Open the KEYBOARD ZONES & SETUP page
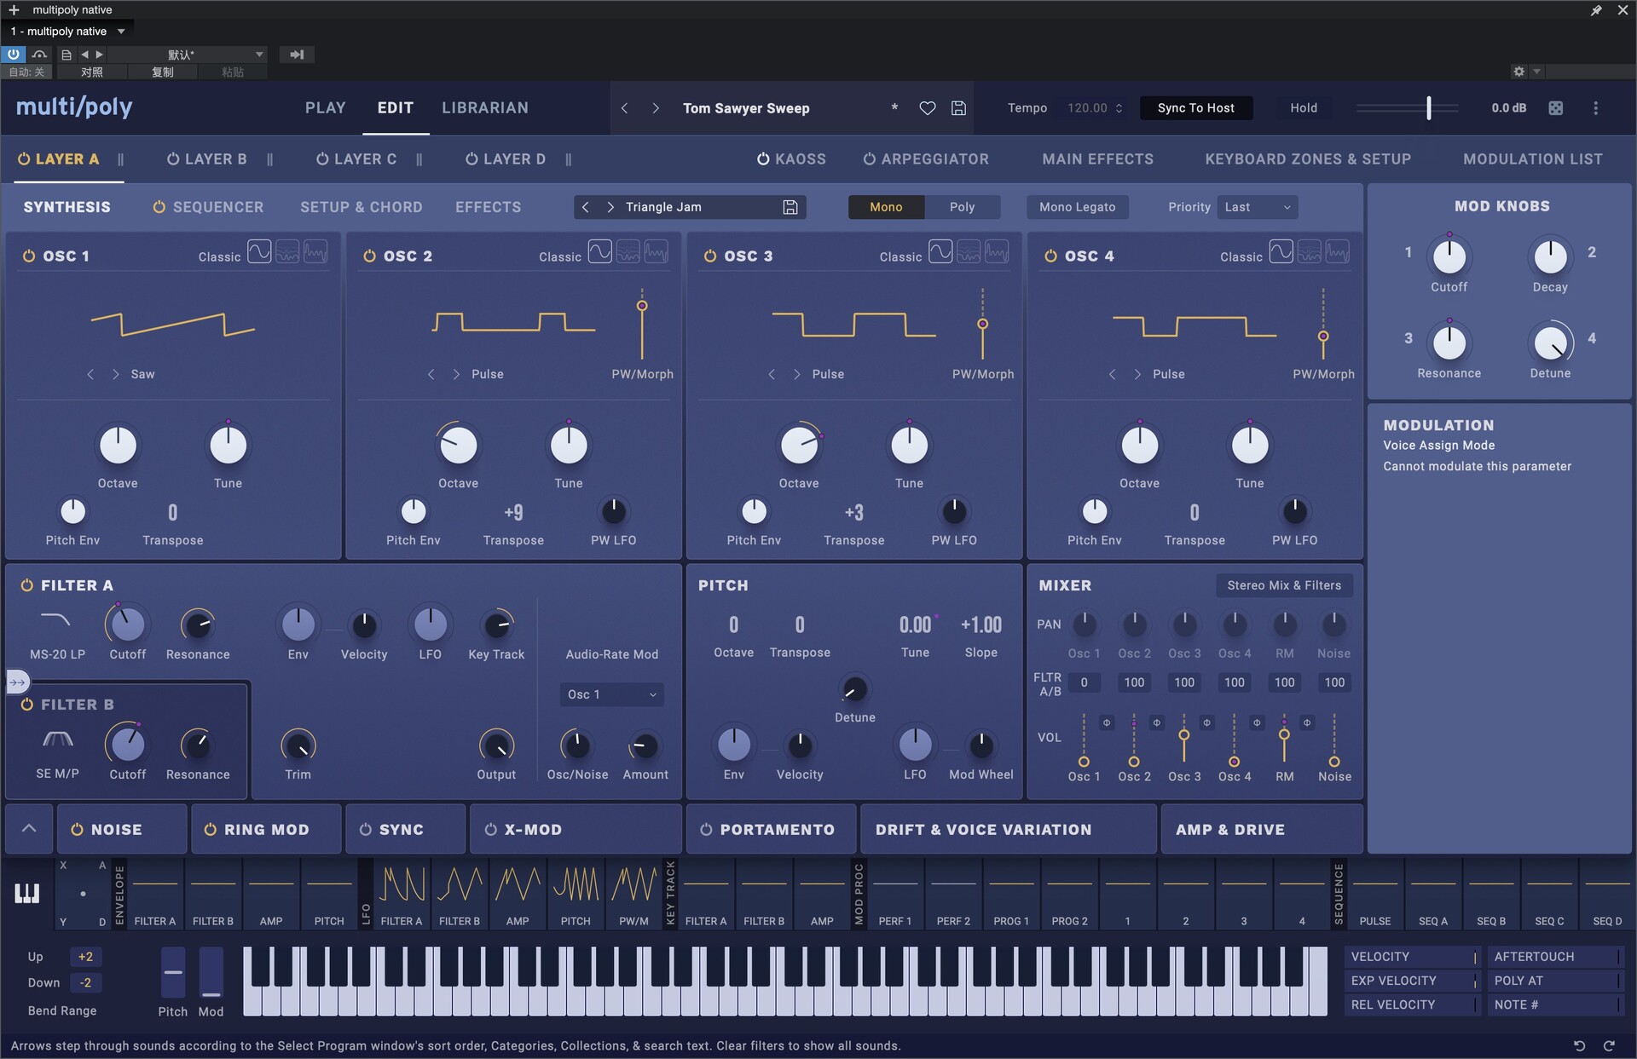1637x1059 pixels. [x=1308, y=159]
